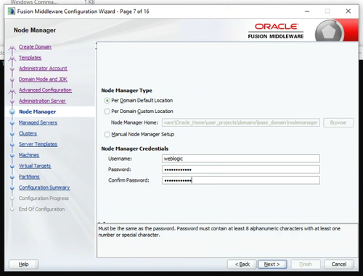
Task: Select Per Domain Default Location radio
Action: click(107, 101)
